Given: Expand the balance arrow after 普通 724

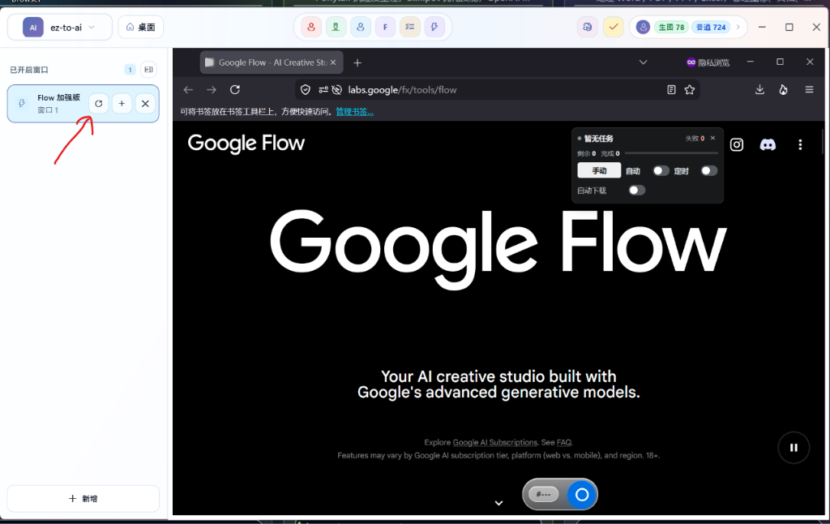Looking at the screenshot, I should coord(738,27).
